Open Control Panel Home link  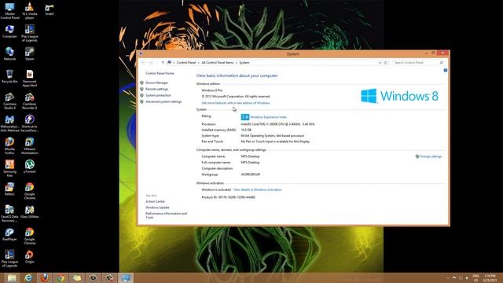point(160,73)
